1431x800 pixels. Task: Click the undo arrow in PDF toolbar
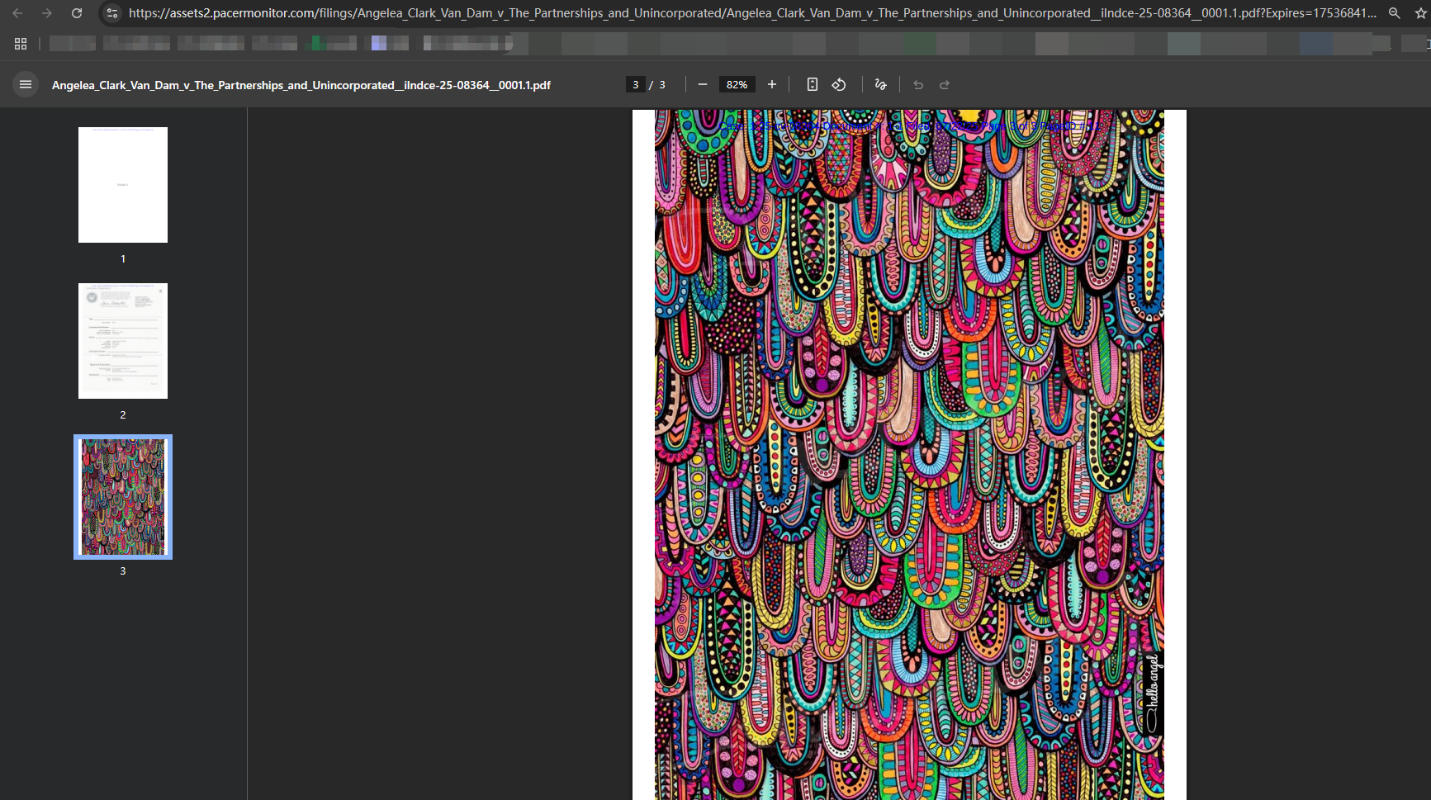tap(917, 84)
